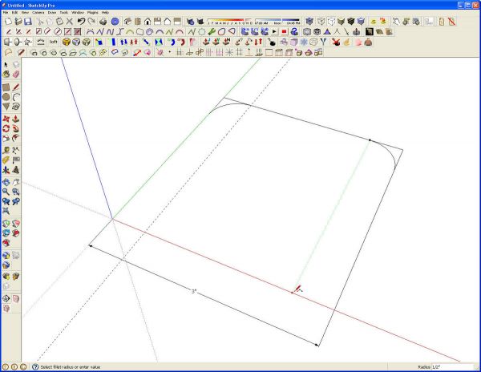Click the 3" dimension label
Image resolution: width=481 pixels, height=372 pixels.
194,291
